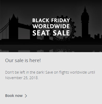Click the "Don't be left in the dark!" sentence
This screenshot has width=102, height=104.
pos(25,72)
